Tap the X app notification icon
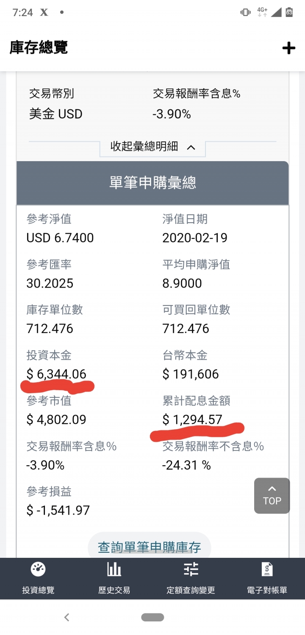305x635 pixels. coord(44,12)
